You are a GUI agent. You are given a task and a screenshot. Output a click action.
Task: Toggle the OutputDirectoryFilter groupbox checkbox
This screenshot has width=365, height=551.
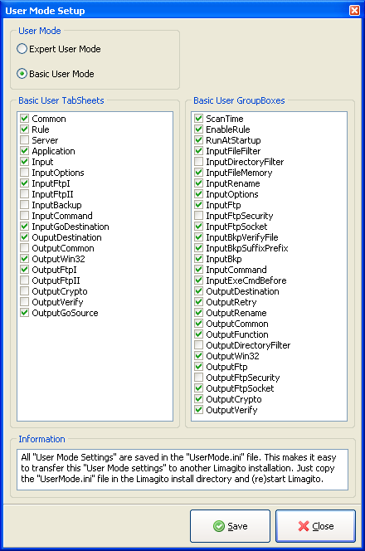(198, 344)
